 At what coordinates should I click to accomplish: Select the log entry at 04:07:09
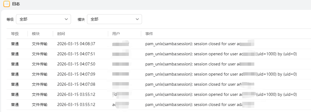coord(76,74)
